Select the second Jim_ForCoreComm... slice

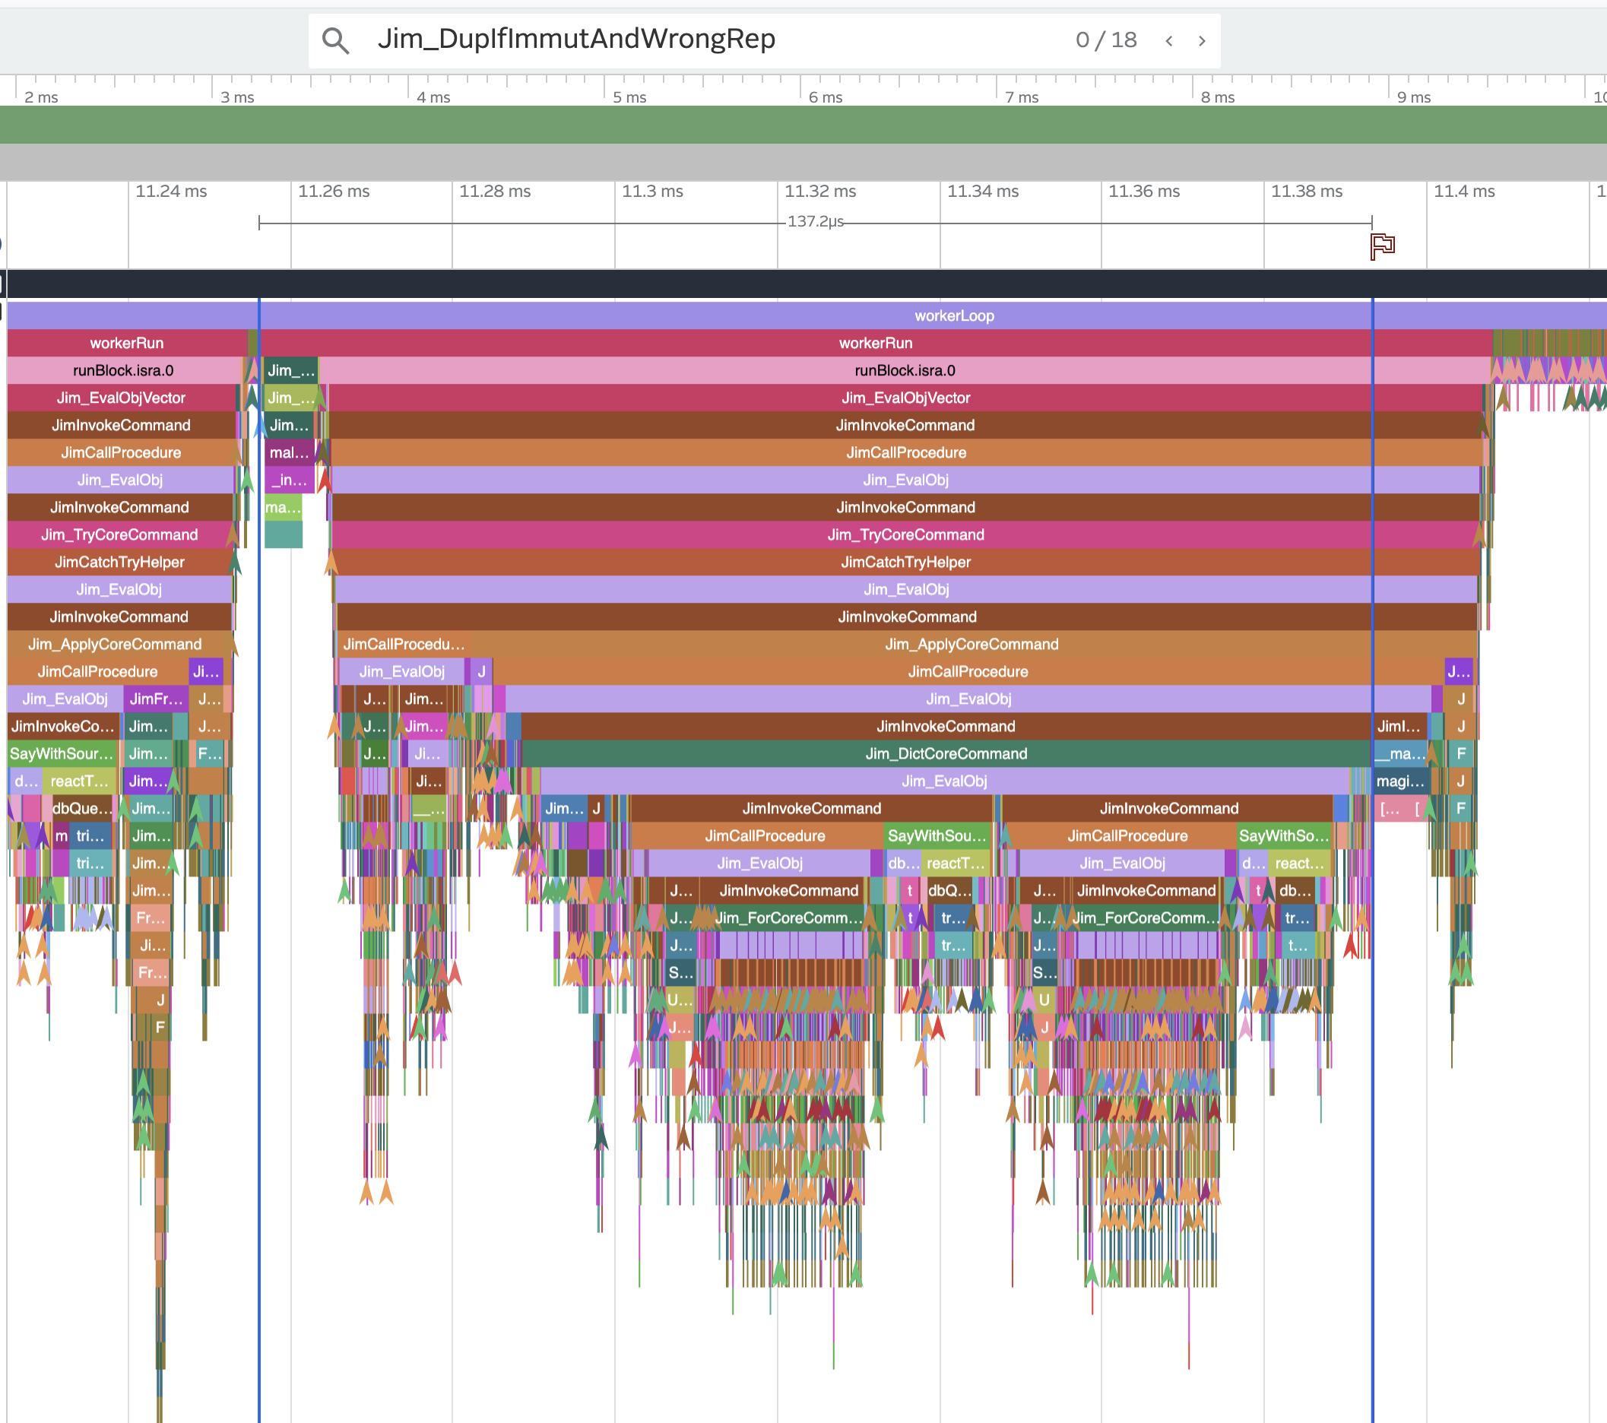click(x=1146, y=918)
